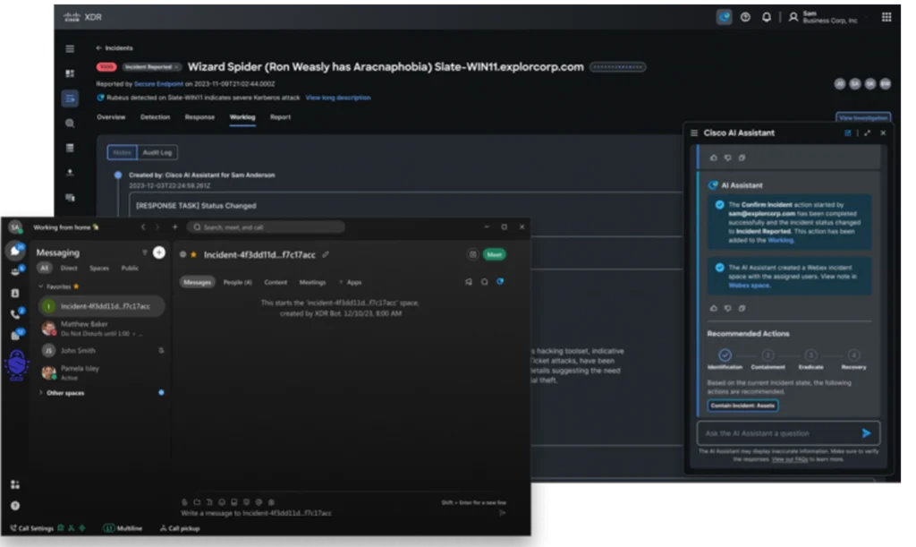Select the All filter in Webex Messaging
This screenshot has height=547, width=916.
[44, 268]
